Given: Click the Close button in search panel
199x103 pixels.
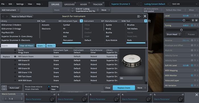Looking at the screenshot, I should (x=108, y=88).
